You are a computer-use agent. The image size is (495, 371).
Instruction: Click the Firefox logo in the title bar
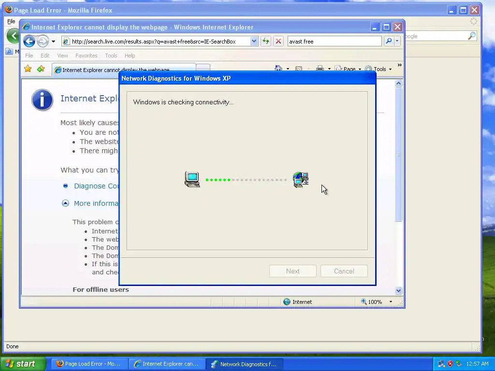point(9,10)
